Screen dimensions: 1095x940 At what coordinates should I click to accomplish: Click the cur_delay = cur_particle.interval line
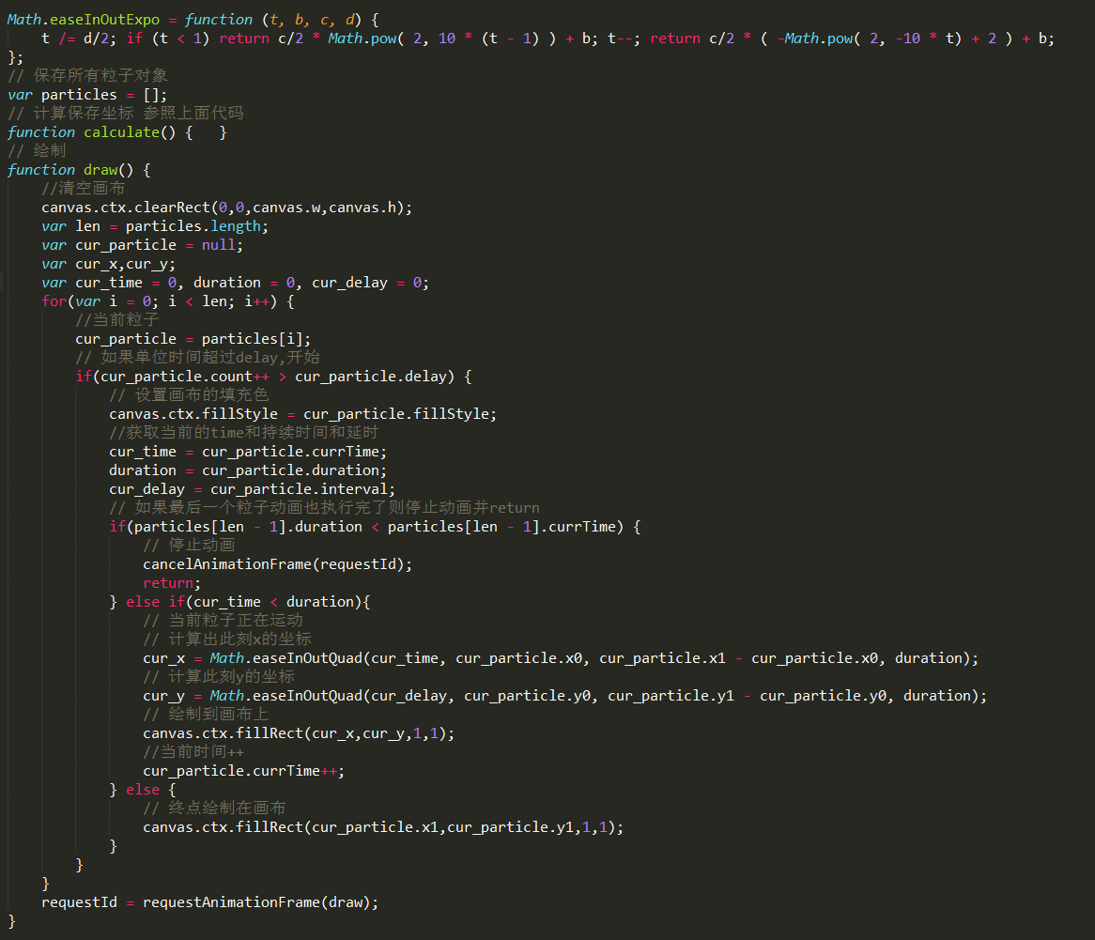point(252,489)
